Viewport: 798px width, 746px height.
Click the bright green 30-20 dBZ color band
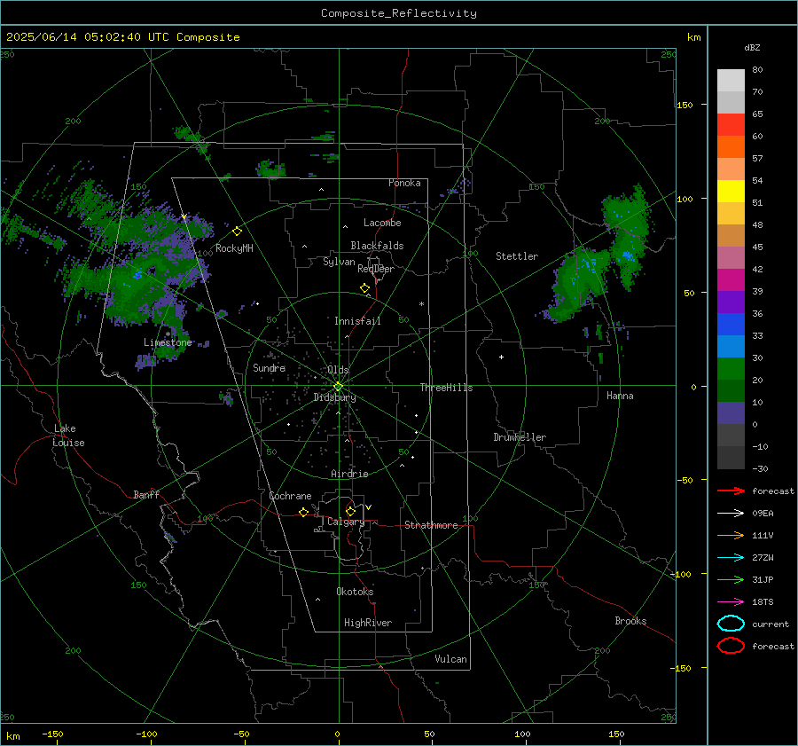731,369
